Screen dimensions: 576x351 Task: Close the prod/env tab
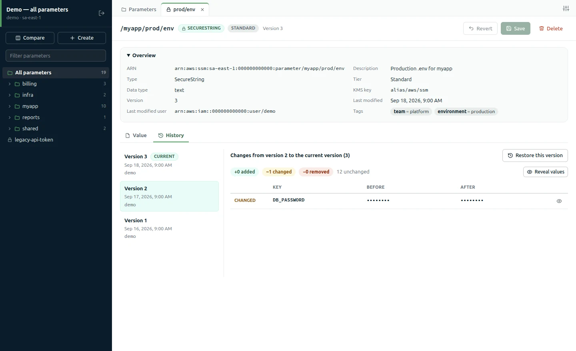[x=202, y=10]
